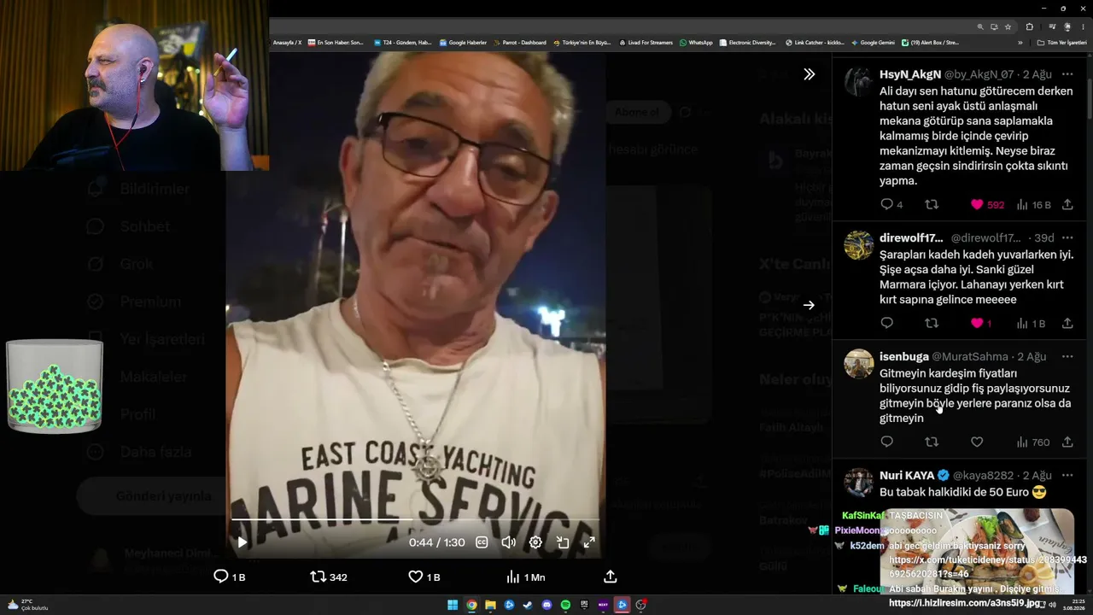Open the Parrot - Dashboard bookmark
This screenshot has width=1093, height=615.
pos(519,43)
